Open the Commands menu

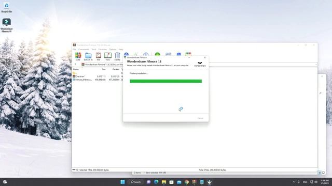pos(84,50)
